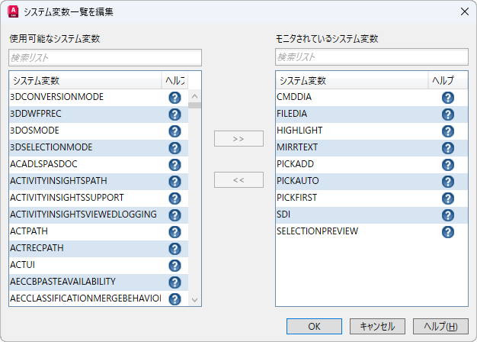Click the ヘルプ(H) button
Screen dimensions: 477x342
point(440,326)
